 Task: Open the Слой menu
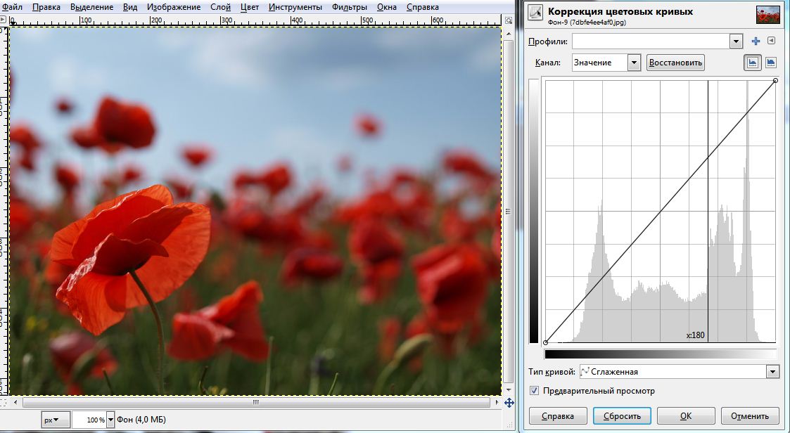(220, 7)
